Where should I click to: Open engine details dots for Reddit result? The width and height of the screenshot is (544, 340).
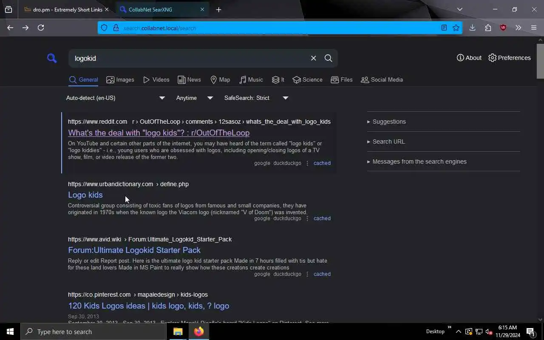[x=307, y=163]
